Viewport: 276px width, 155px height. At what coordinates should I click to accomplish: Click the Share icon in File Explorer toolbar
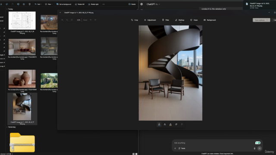click(24, 4)
